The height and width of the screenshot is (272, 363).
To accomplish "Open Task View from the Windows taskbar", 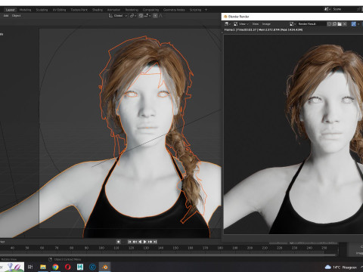I will point(30,267).
